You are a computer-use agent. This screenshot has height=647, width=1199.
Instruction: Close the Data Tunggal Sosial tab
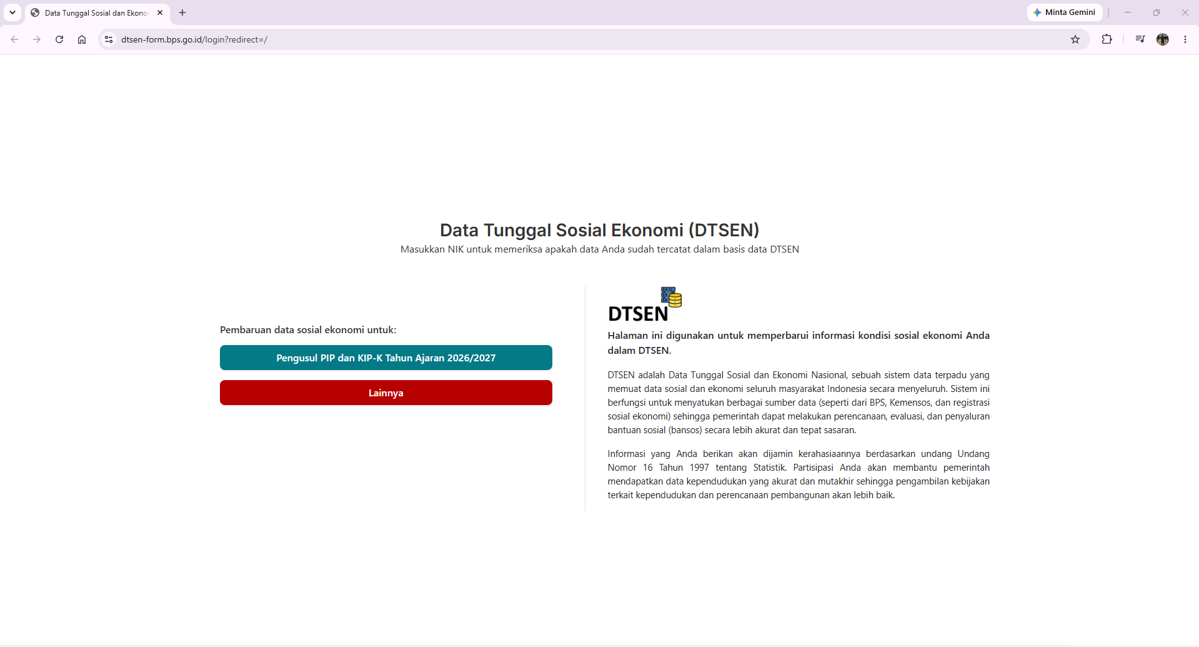pos(160,13)
